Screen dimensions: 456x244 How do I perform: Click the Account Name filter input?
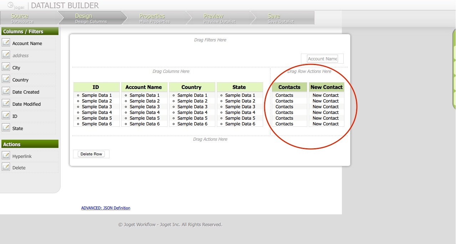pyautogui.click(x=322, y=59)
